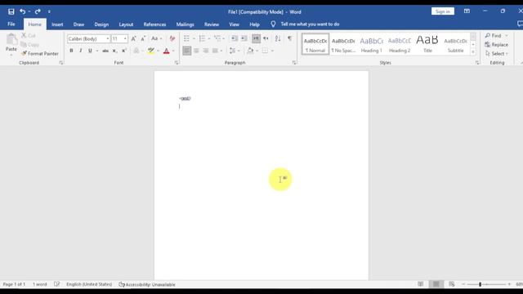The width and height of the screenshot is (523, 294).
Task: Open Customize Quick Access Toolbar arrow
Action: 49,11
